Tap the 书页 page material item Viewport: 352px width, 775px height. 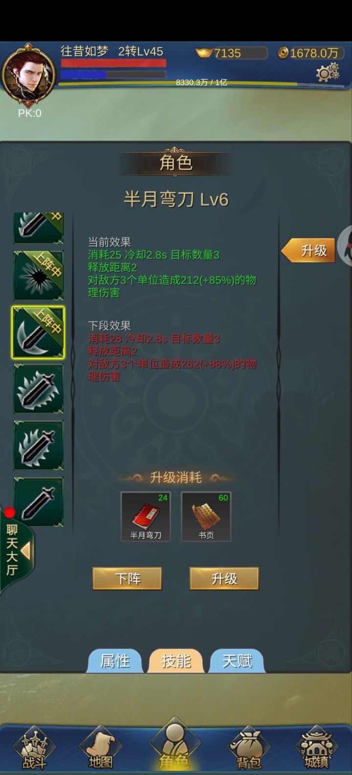pos(206,517)
